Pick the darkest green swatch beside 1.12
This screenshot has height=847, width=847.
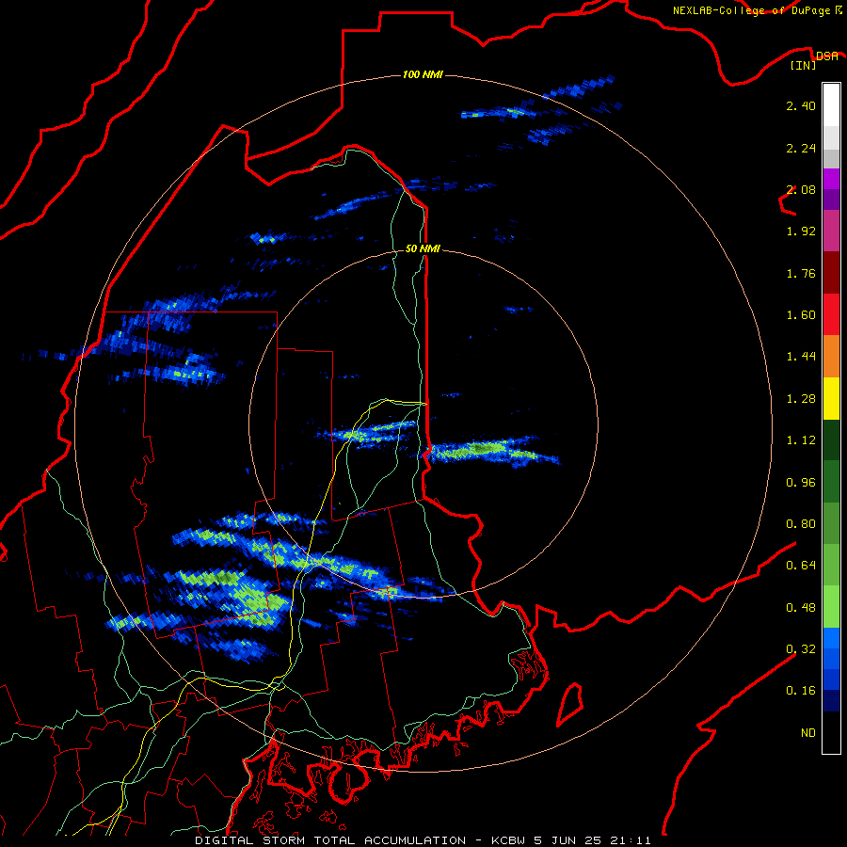click(x=831, y=439)
